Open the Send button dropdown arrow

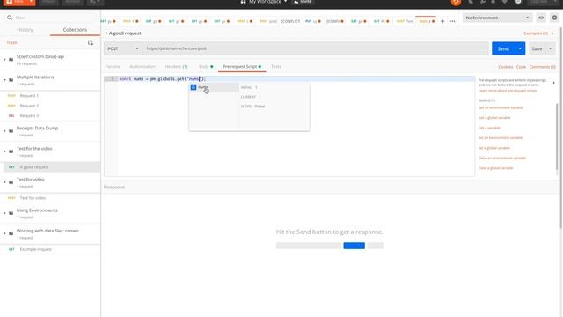click(520, 48)
